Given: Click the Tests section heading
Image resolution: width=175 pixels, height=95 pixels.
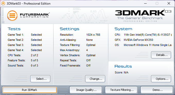Looking at the screenshot, I should [14, 29].
